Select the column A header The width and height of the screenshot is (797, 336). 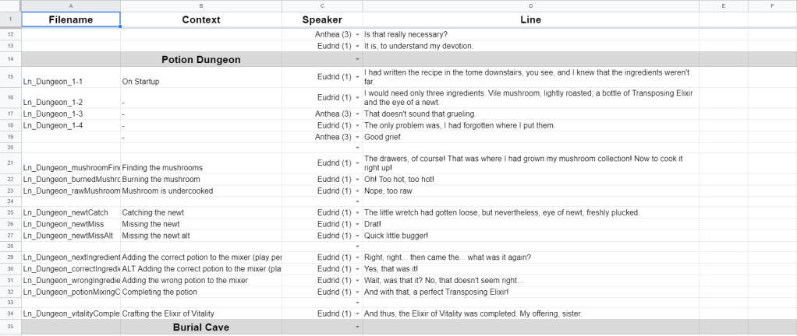click(71, 5)
